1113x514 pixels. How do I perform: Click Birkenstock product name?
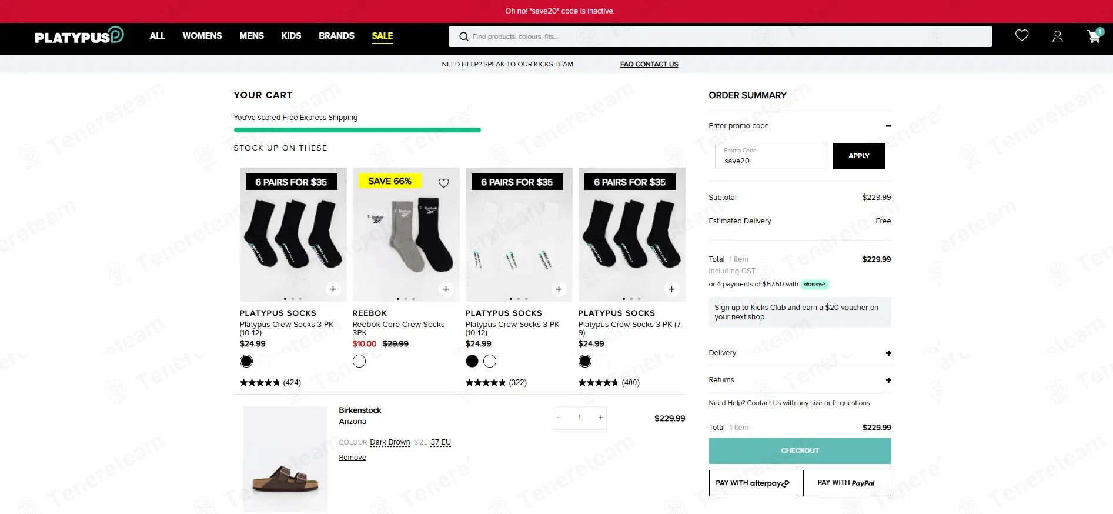(x=360, y=410)
